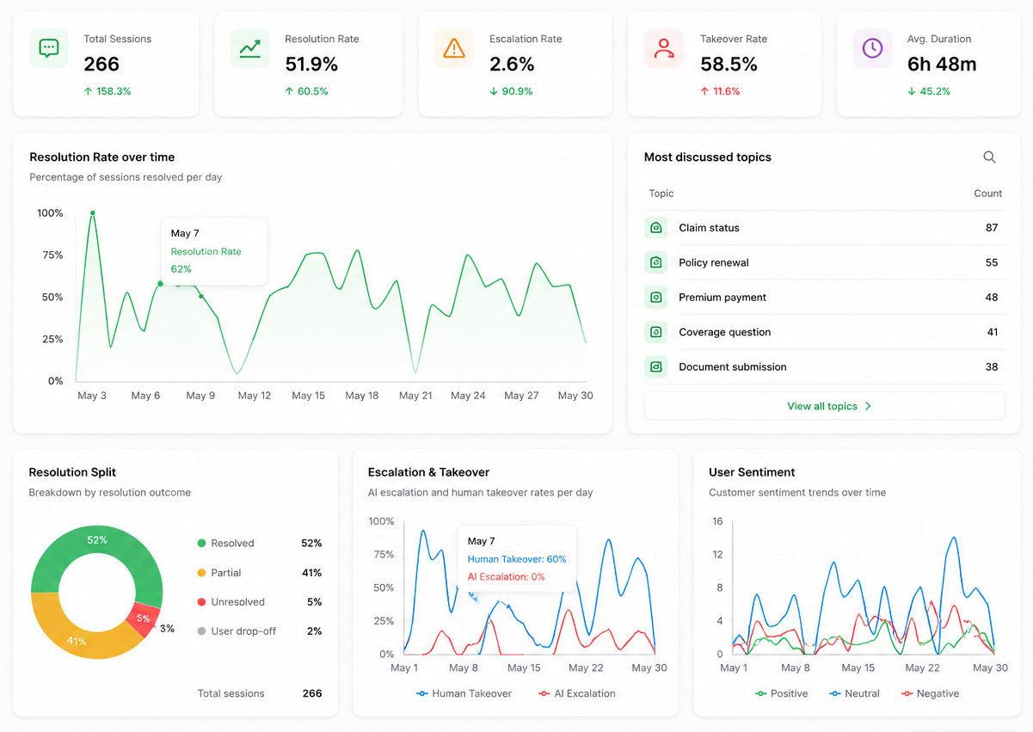
Task: Click the 58.5% Takeover Rate value
Action: (x=729, y=65)
